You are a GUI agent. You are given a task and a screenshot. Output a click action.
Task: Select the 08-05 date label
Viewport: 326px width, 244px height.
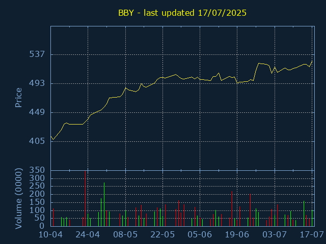click(125, 235)
